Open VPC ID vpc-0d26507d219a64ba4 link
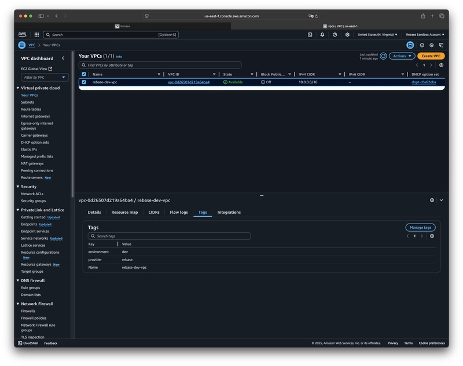The image size is (463, 366). coord(189,82)
